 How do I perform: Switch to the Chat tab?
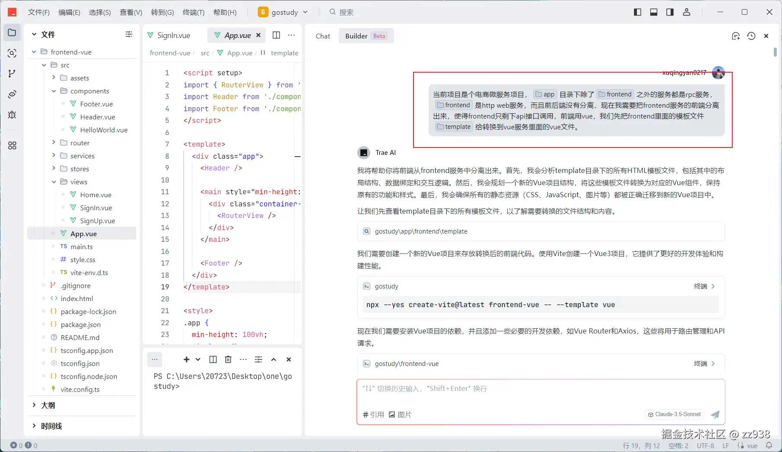click(x=323, y=36)
